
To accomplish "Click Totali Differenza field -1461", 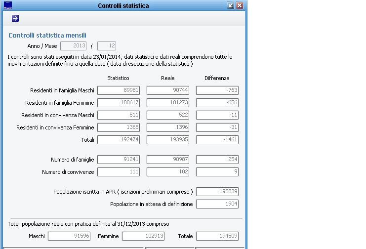I will [x=217, y=140].
